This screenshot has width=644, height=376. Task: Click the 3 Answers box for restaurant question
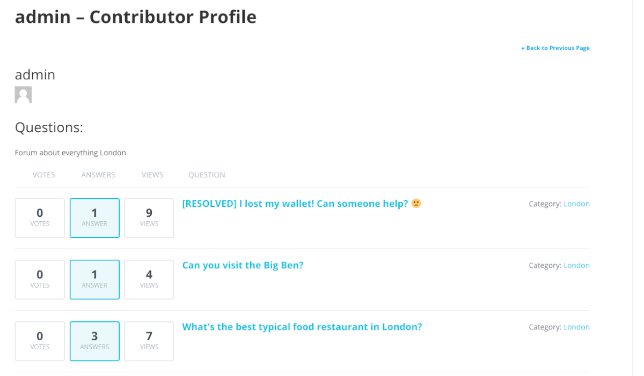(x=94, y=341)
